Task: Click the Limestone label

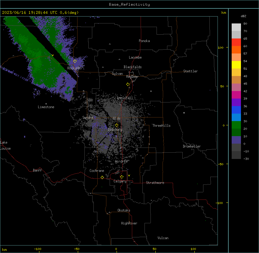Action: (46, 107)
